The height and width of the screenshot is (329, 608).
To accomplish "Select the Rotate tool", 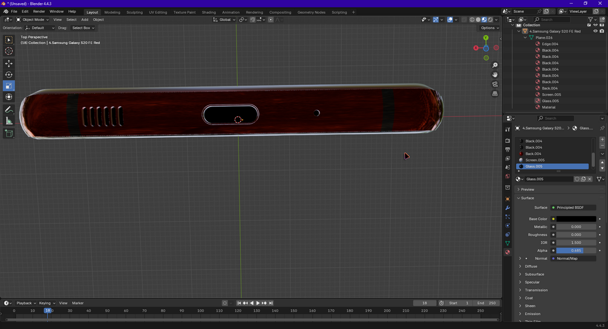I will point(8,74).
